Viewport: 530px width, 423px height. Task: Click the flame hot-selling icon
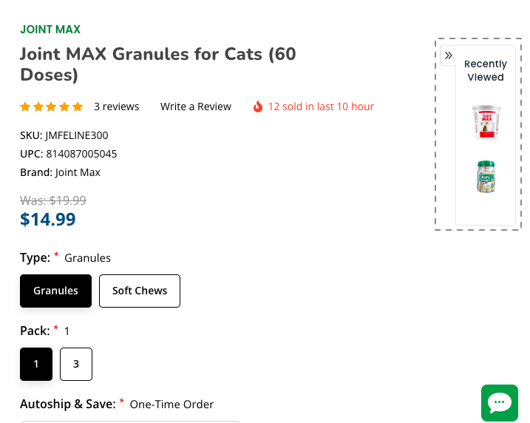click(258, 106)
